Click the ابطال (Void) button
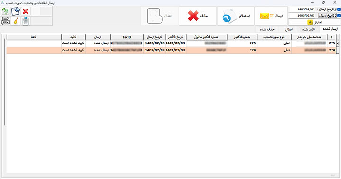The width and height of the screenshot is (341, 179). tap(160, 16)
